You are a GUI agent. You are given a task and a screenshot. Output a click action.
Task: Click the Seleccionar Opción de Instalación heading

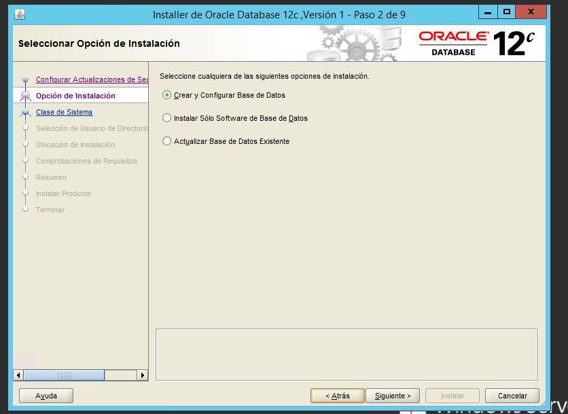click(x=99, y=43)
